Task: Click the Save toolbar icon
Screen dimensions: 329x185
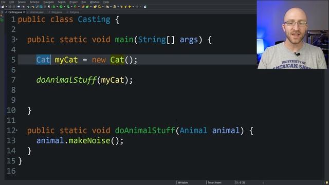Action: 10,7
